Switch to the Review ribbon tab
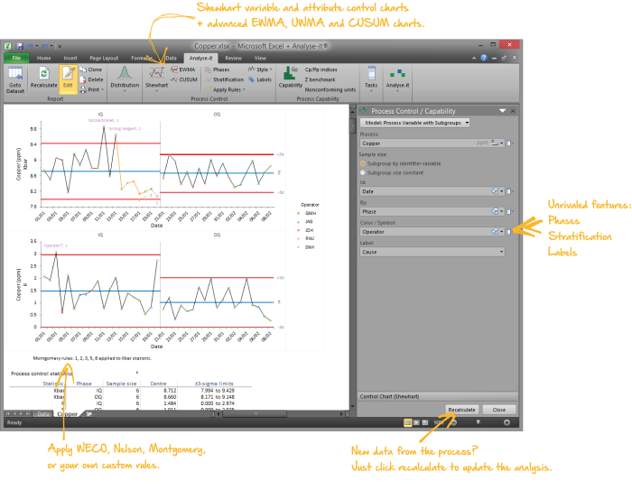 (233, 58)
